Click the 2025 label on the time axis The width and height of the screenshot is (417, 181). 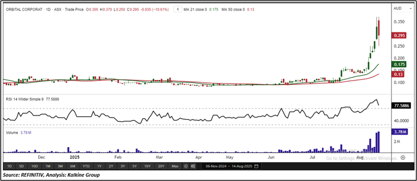click(x=75, y=157)
